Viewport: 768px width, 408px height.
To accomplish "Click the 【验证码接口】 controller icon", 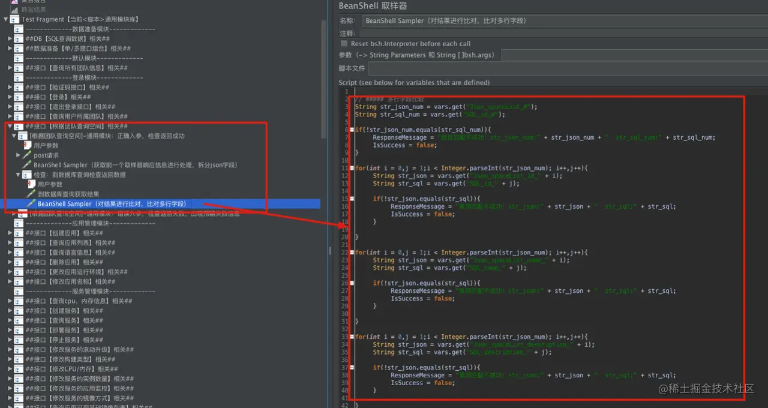I will click(19, 87).
